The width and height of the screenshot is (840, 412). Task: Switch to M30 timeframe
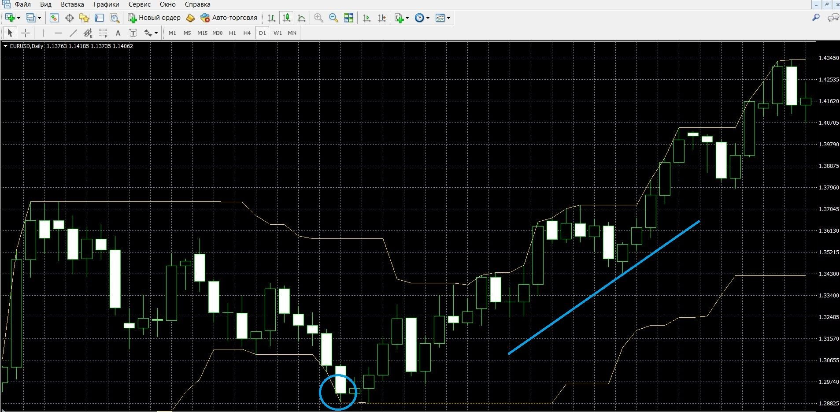point(217,33)
